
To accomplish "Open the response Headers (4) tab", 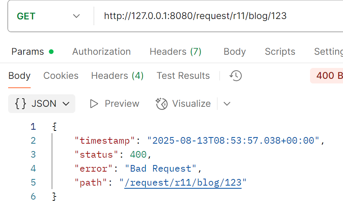I will tap(117, 76).
